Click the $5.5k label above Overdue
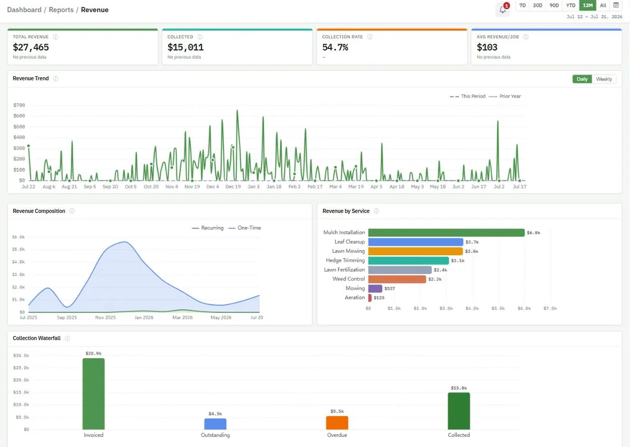 point(337,411)
